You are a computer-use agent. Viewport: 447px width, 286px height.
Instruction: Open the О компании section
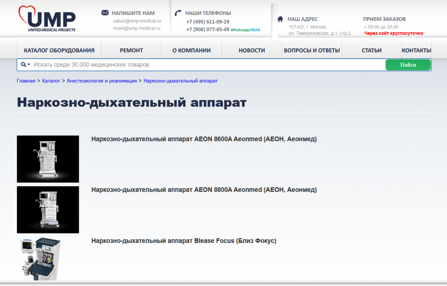[191, 50]
